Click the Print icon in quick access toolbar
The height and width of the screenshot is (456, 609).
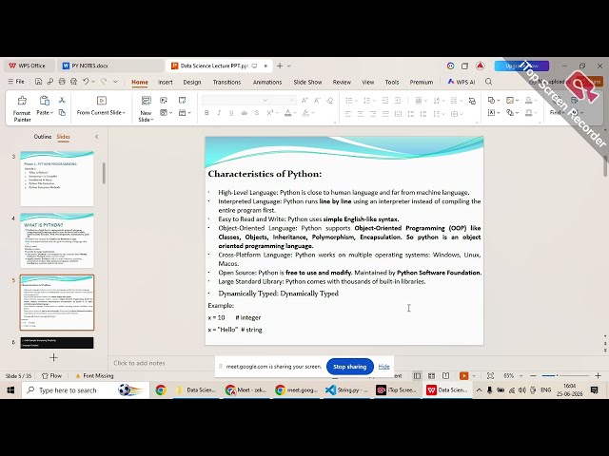[62, 82]
